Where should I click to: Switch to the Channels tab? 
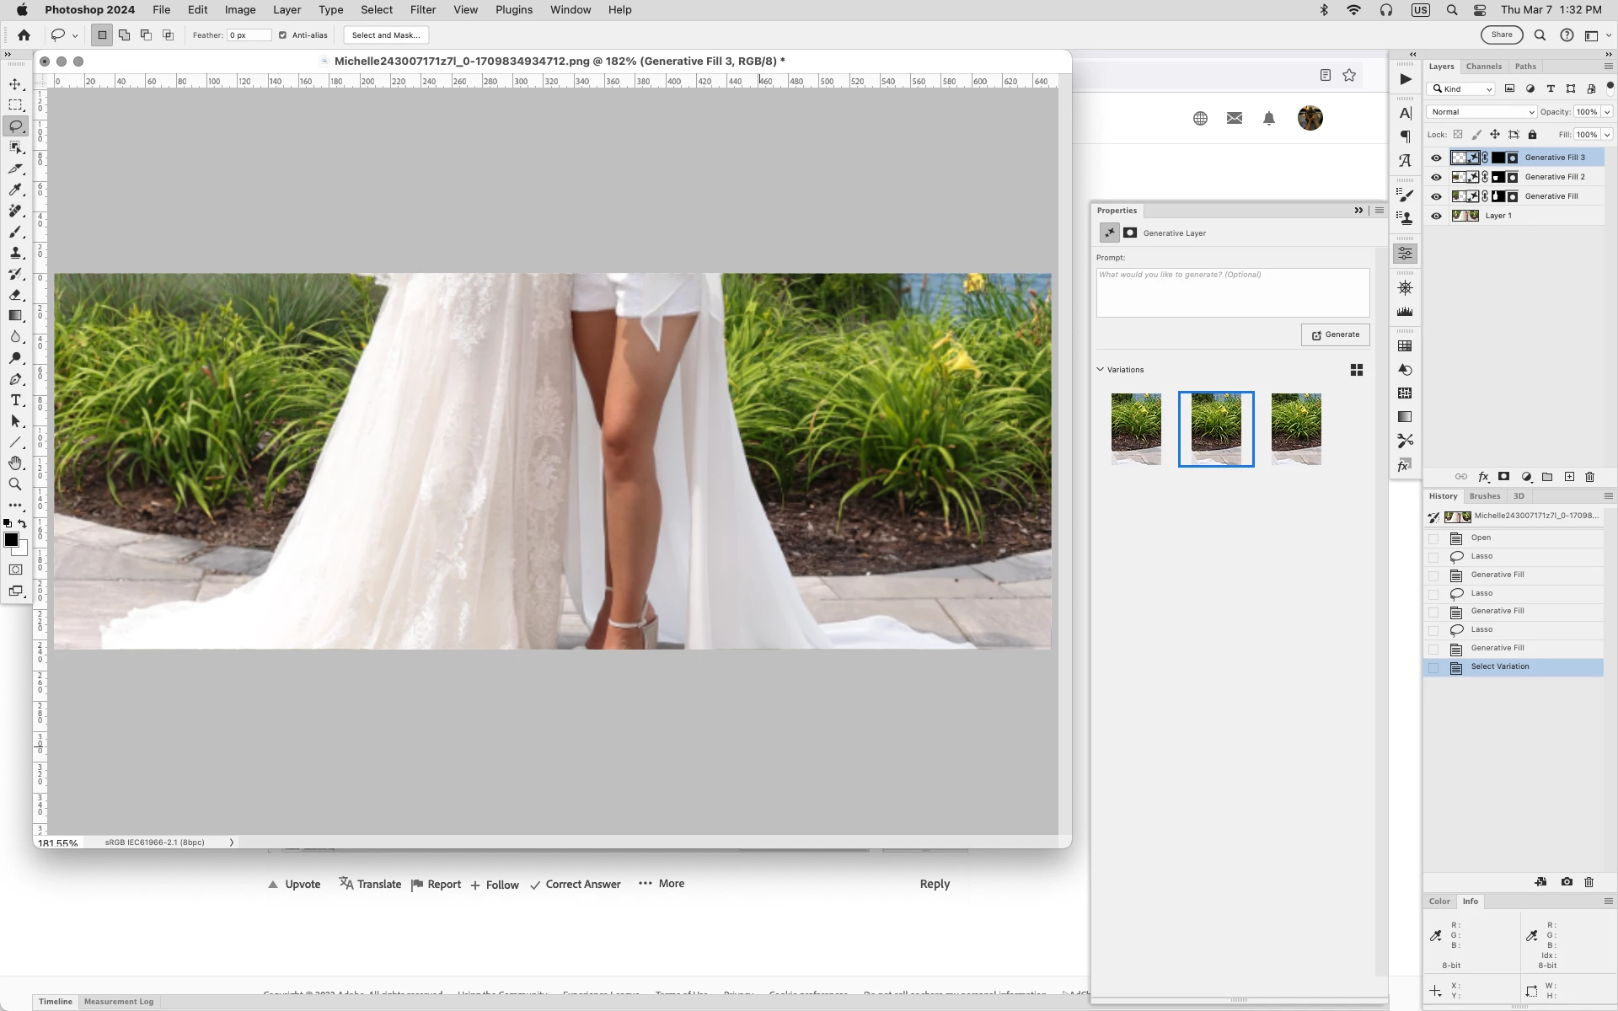1483,67
